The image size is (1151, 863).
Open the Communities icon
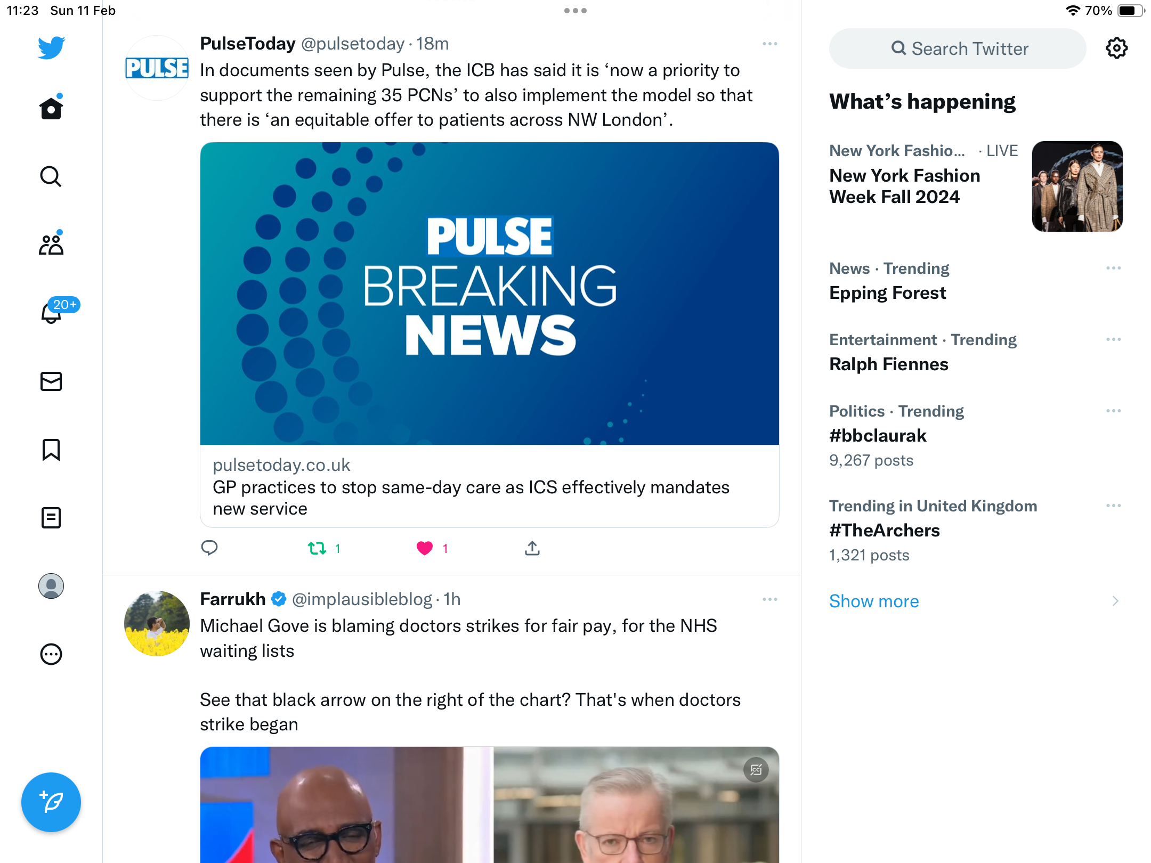[x=51, y=244]
